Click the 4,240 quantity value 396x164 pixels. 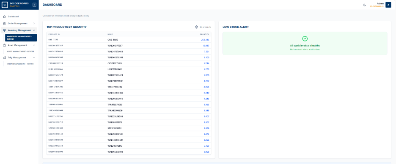[206, 93]
